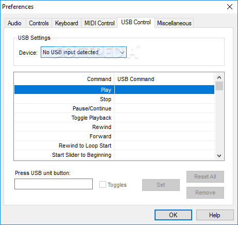Select the Keyboard tab
This screenshot has height=225, width=238.
click(x=66, y=23)
